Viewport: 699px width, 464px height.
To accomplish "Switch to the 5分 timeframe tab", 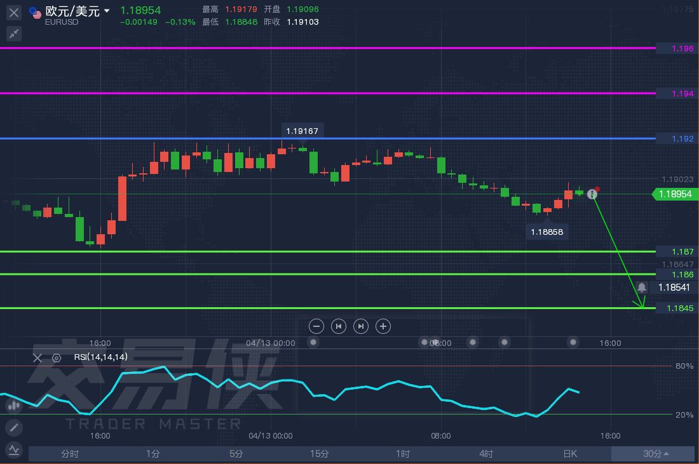I will click(x=236, y=454).
